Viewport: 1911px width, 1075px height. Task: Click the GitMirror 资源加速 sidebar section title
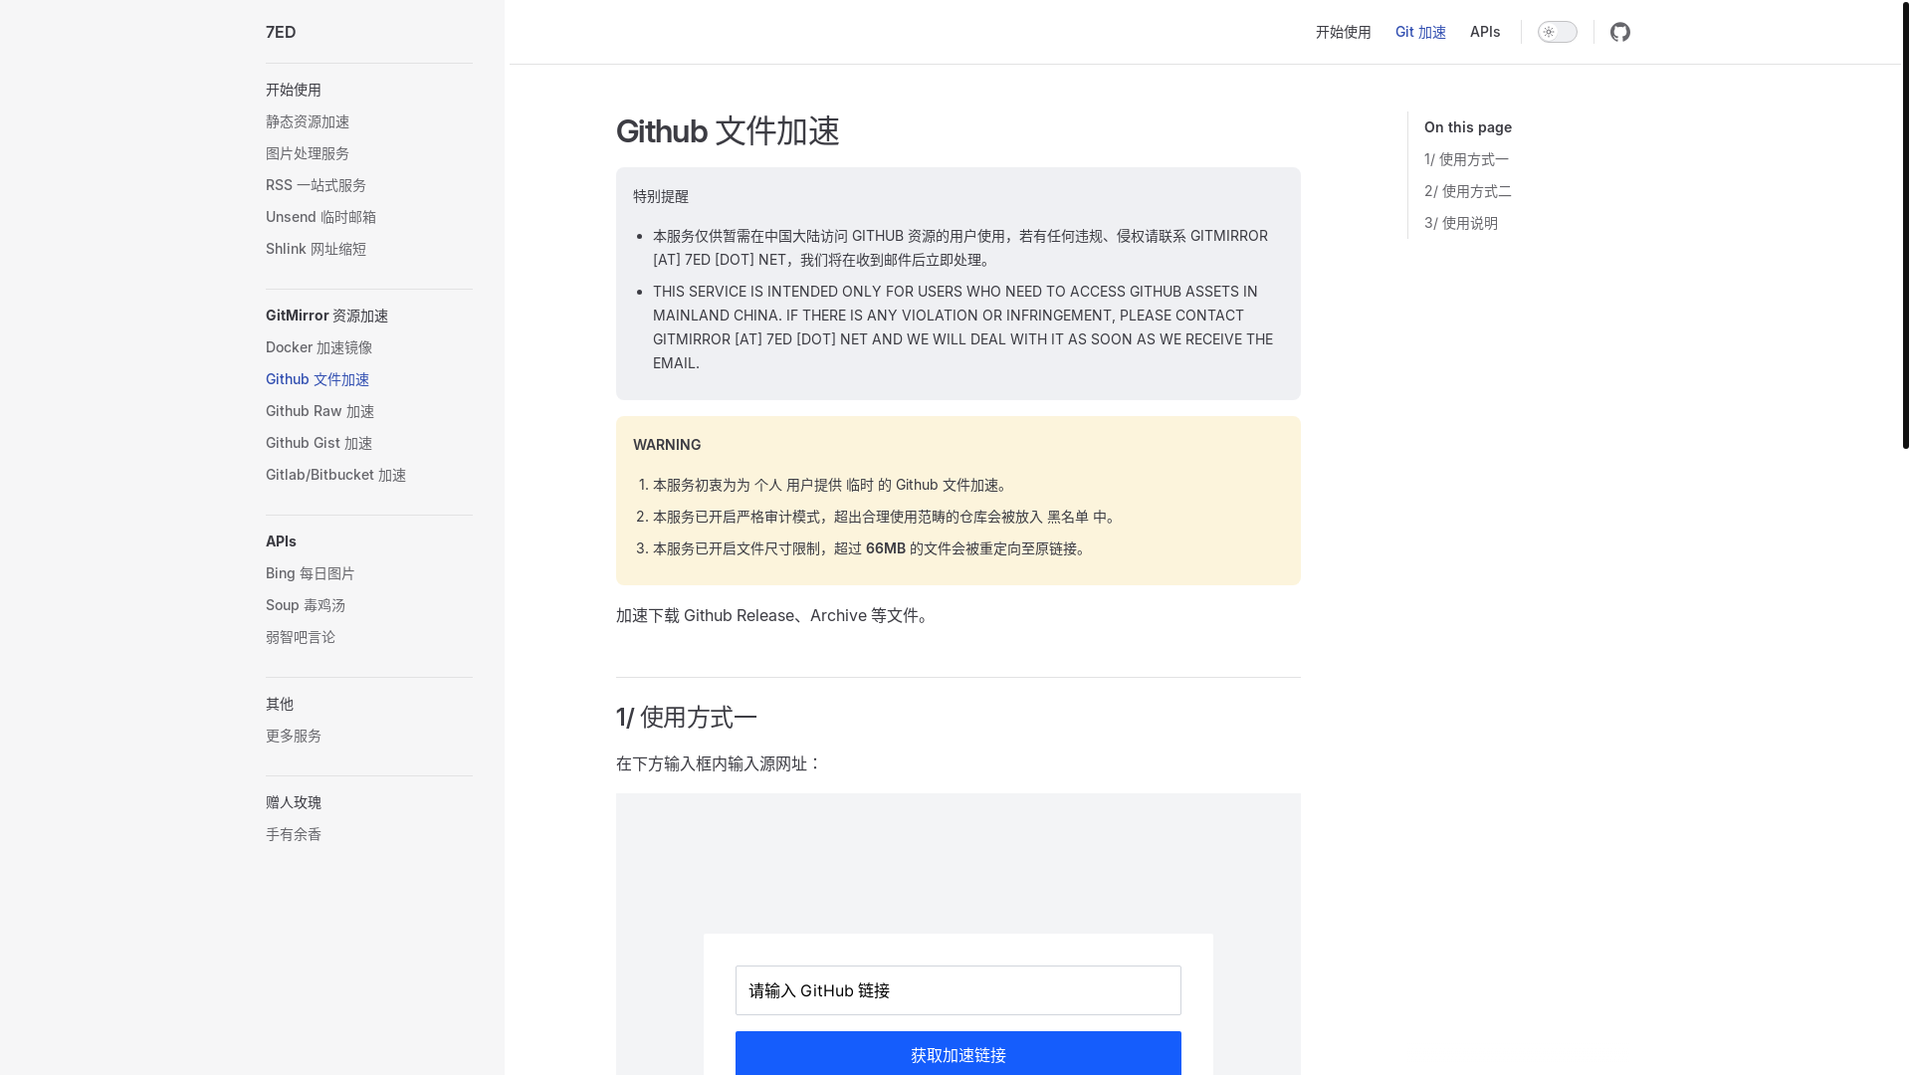326,316
